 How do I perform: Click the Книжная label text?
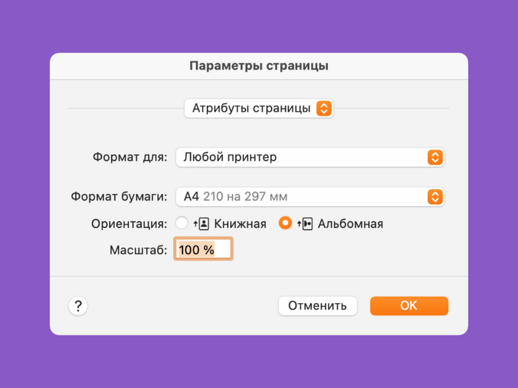coord(240,224)
